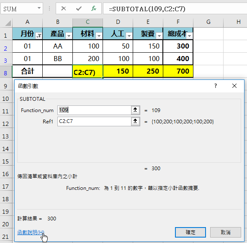The width and height of the screenshot is (247, 243).
Task: Click total cost cell 300
Action: [x=178, y=46]
